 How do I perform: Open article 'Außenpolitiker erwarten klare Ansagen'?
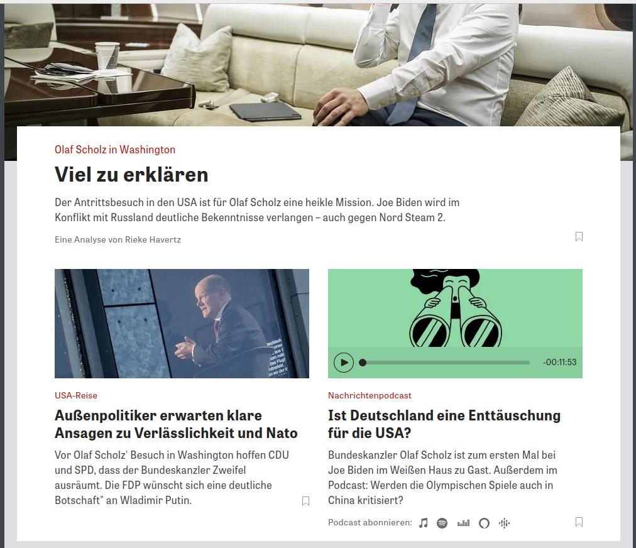[176, 424]
